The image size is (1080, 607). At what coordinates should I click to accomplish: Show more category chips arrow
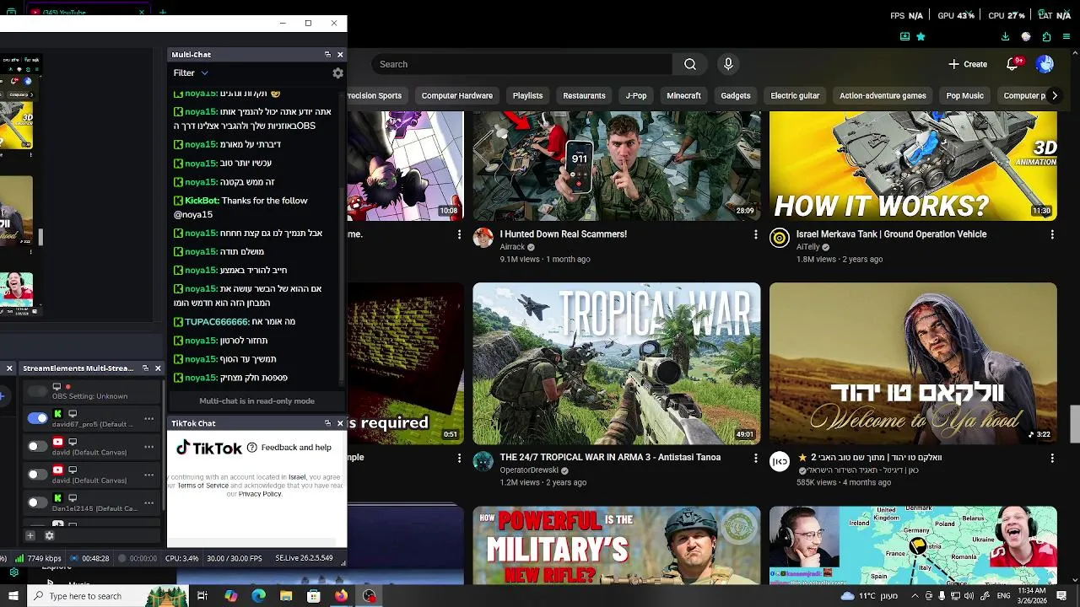(1054, 95)
